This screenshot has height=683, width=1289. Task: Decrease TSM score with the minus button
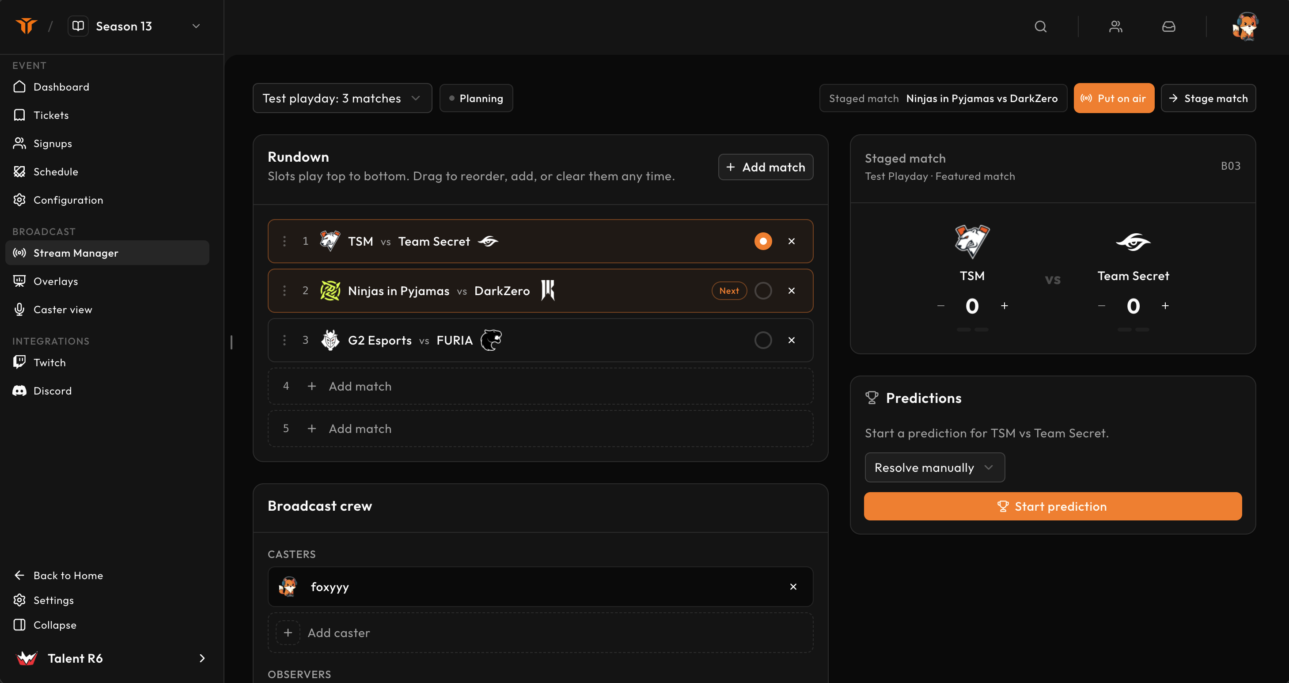[940, 306]
